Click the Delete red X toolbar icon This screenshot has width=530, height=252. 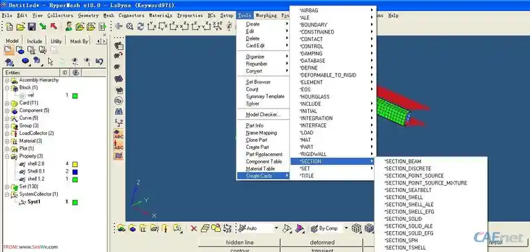pyautogui.click(x=194, y=228)
